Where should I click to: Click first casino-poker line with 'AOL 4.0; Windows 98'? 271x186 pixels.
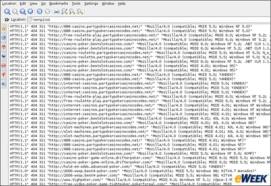point(133,119)
